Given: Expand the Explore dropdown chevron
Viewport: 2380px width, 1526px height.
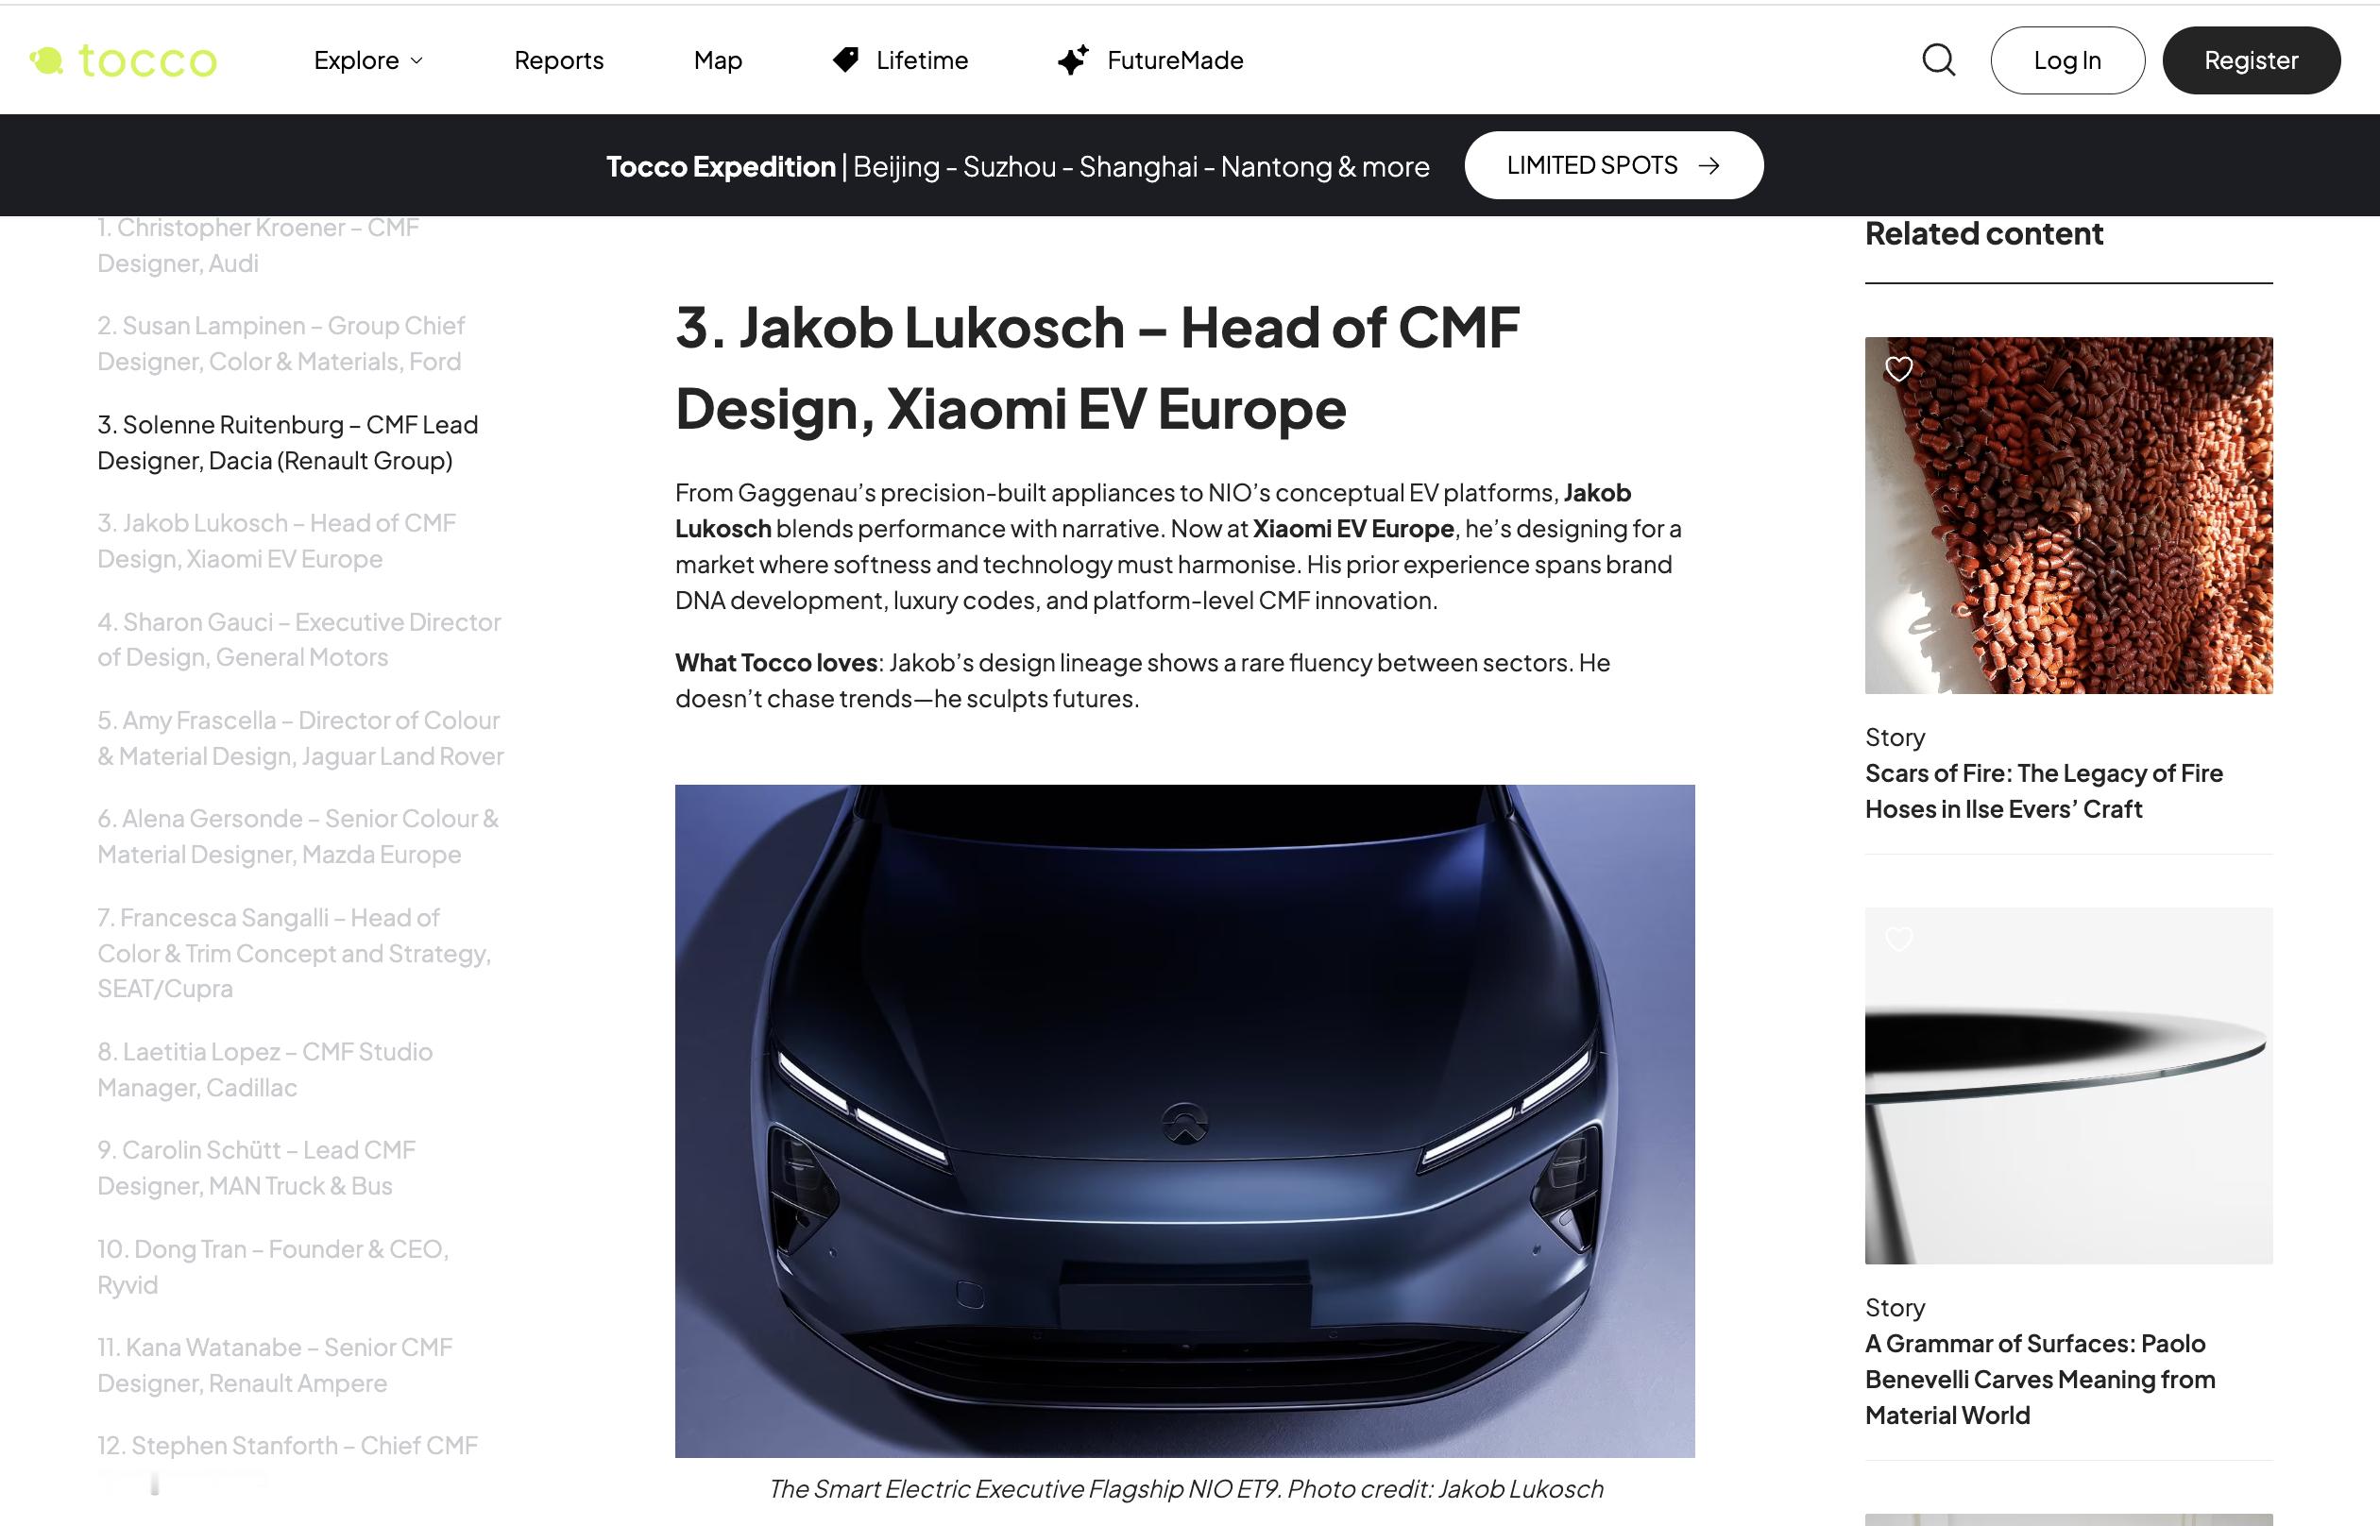Looking at the screenshot, I should [417, 60].
